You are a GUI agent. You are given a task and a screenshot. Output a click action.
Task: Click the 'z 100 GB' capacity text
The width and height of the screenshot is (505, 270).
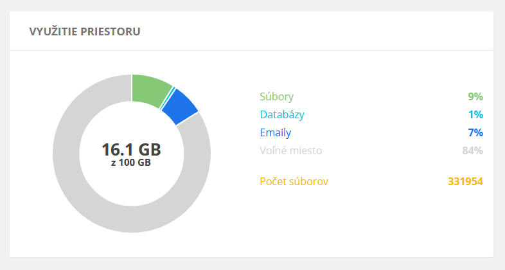coord(131,163)
